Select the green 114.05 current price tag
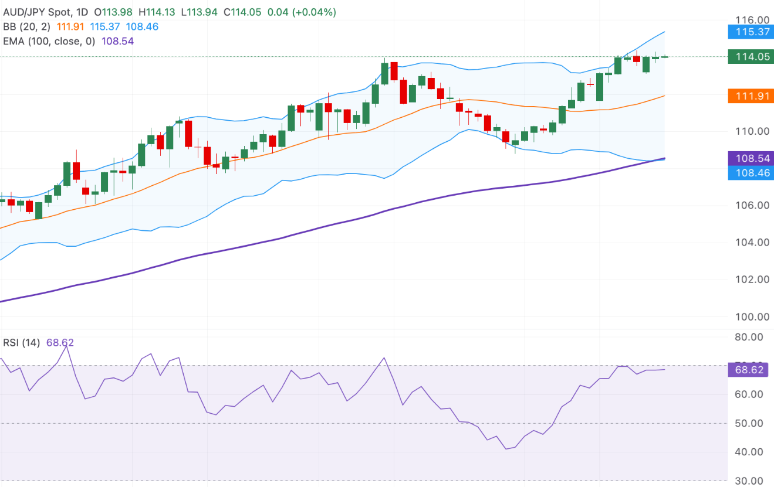Viewport: 774px width, 487px height. click(749, 57)
